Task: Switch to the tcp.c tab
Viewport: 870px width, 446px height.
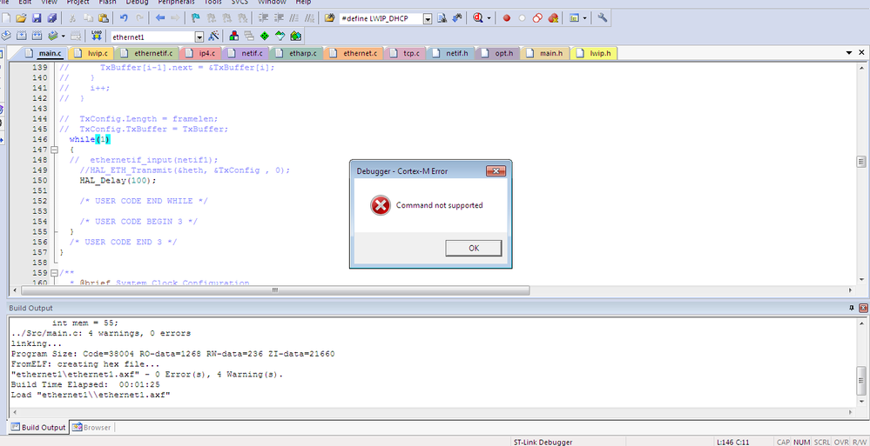Action: pos(405,53)
